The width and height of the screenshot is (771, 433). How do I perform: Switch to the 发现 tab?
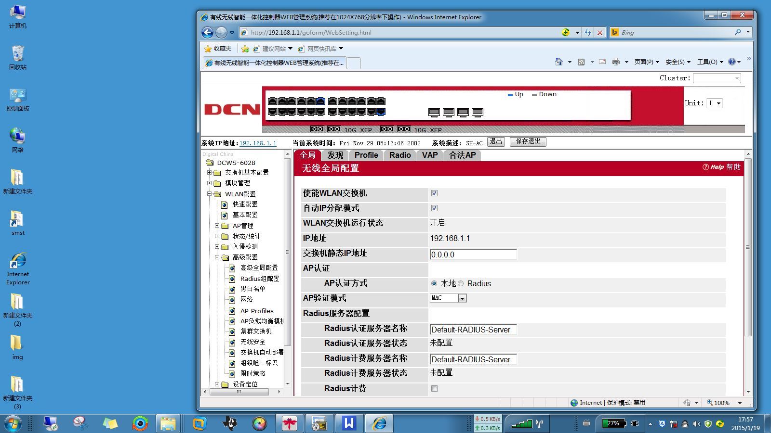(335, 155)
